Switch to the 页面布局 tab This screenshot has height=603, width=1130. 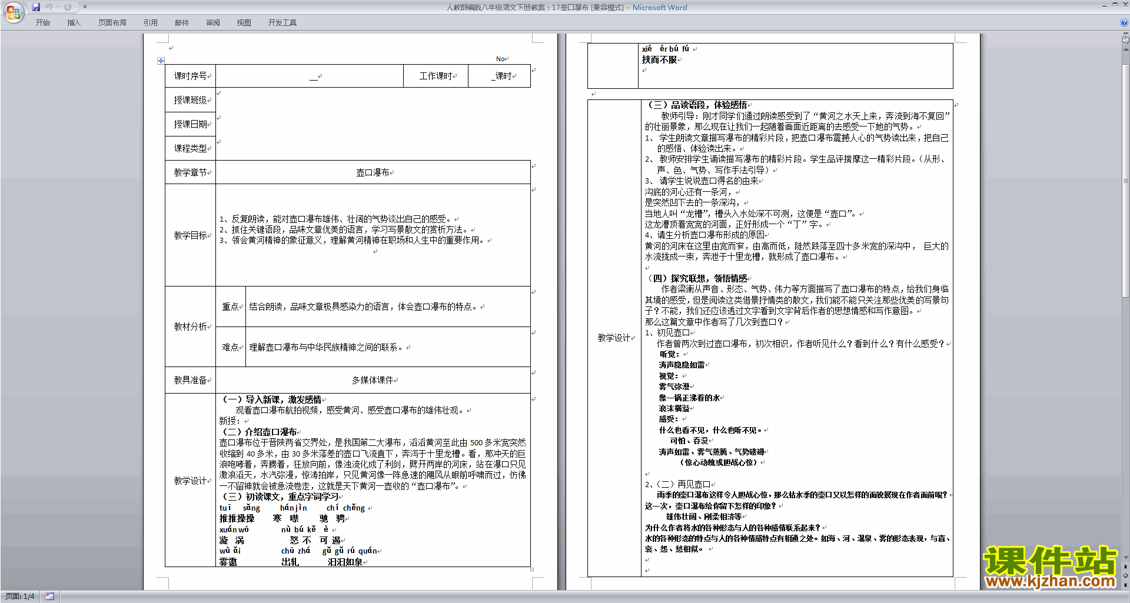(x=112, y=22)
